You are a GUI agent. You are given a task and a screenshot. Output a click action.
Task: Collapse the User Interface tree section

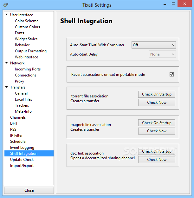(7, 15)
